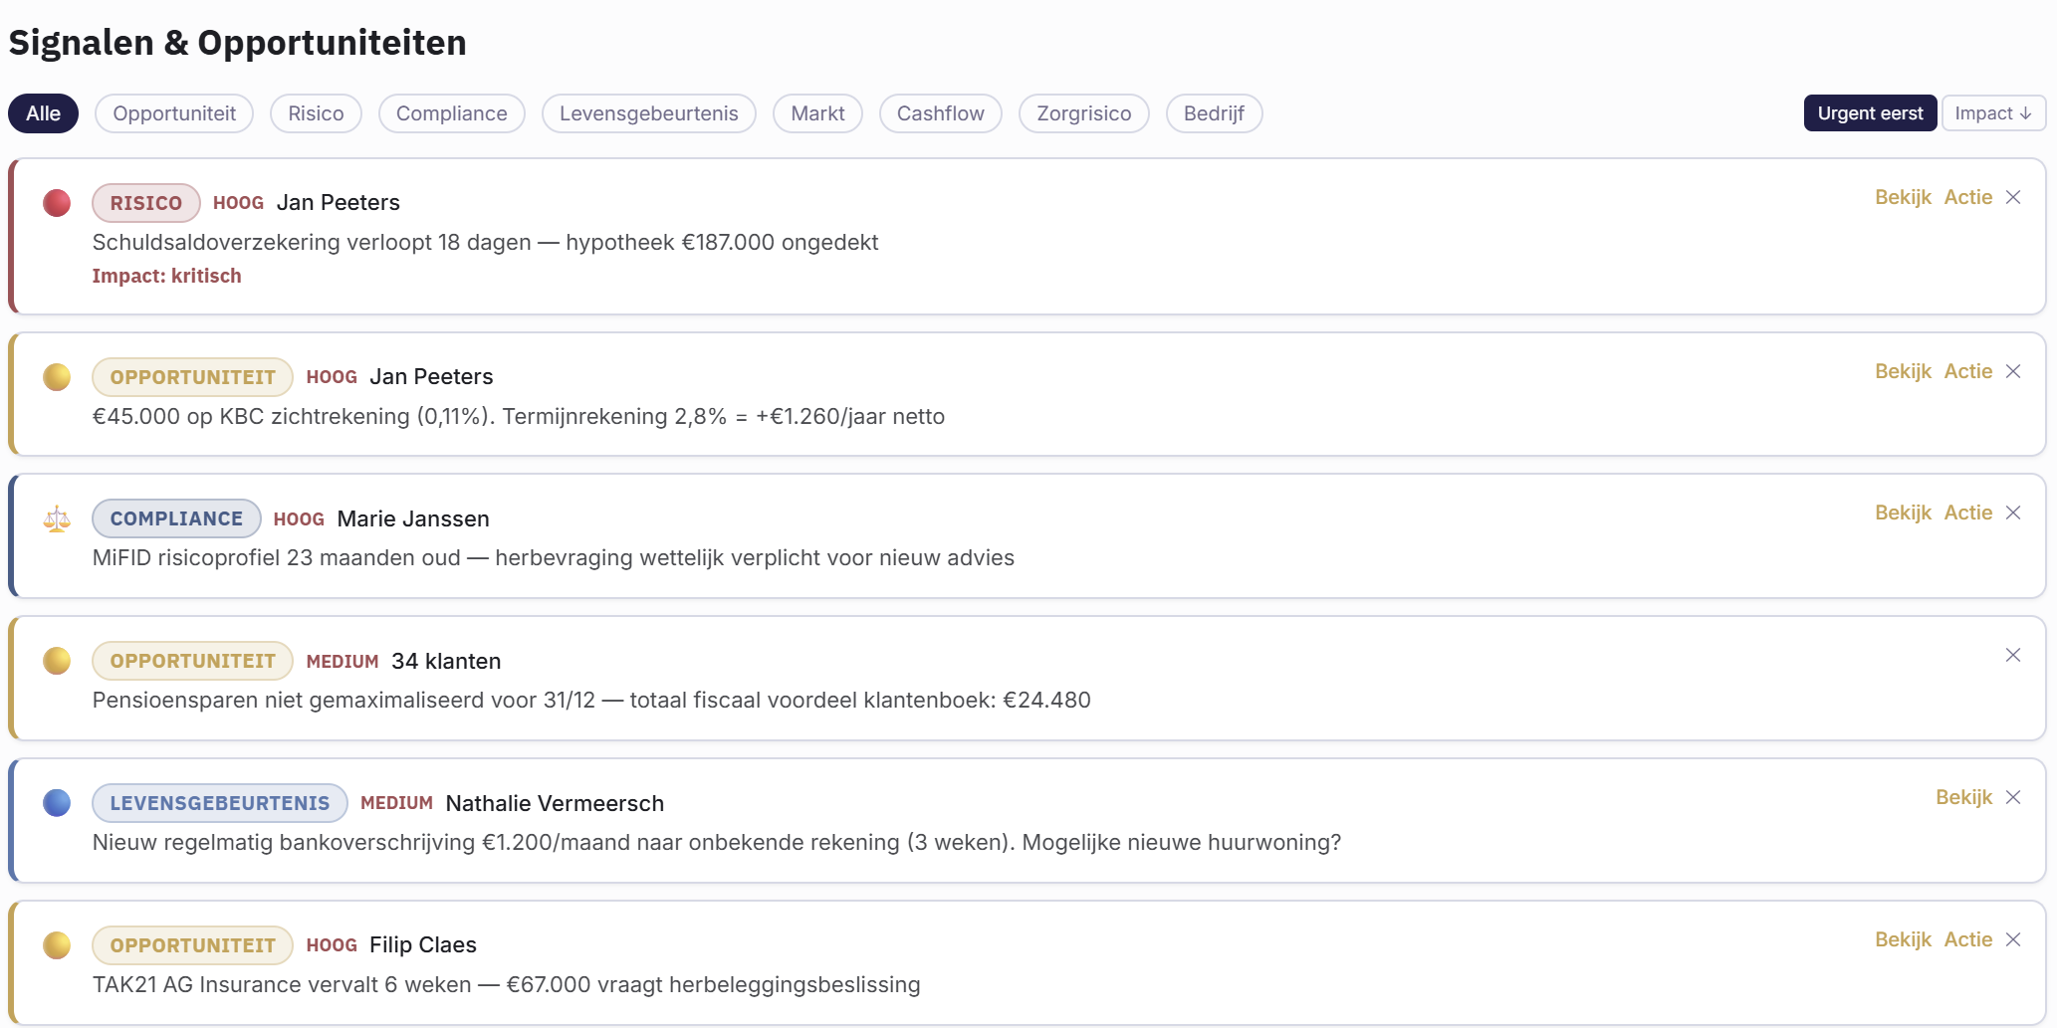Enable Urgent eerst sorting
The width and height of the screenshot is (2057, 1028).
1869,112
